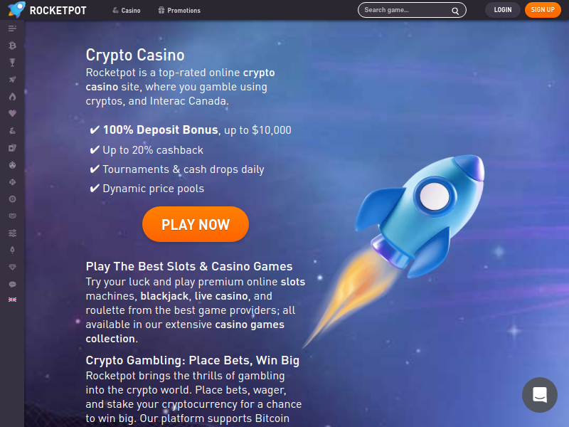Select the cherries slots icon

tap(12, 131)
